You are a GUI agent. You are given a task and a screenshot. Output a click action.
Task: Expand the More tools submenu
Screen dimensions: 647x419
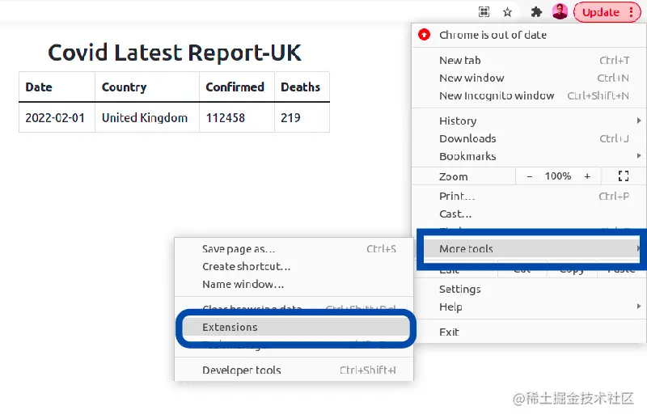pos(532,249)
